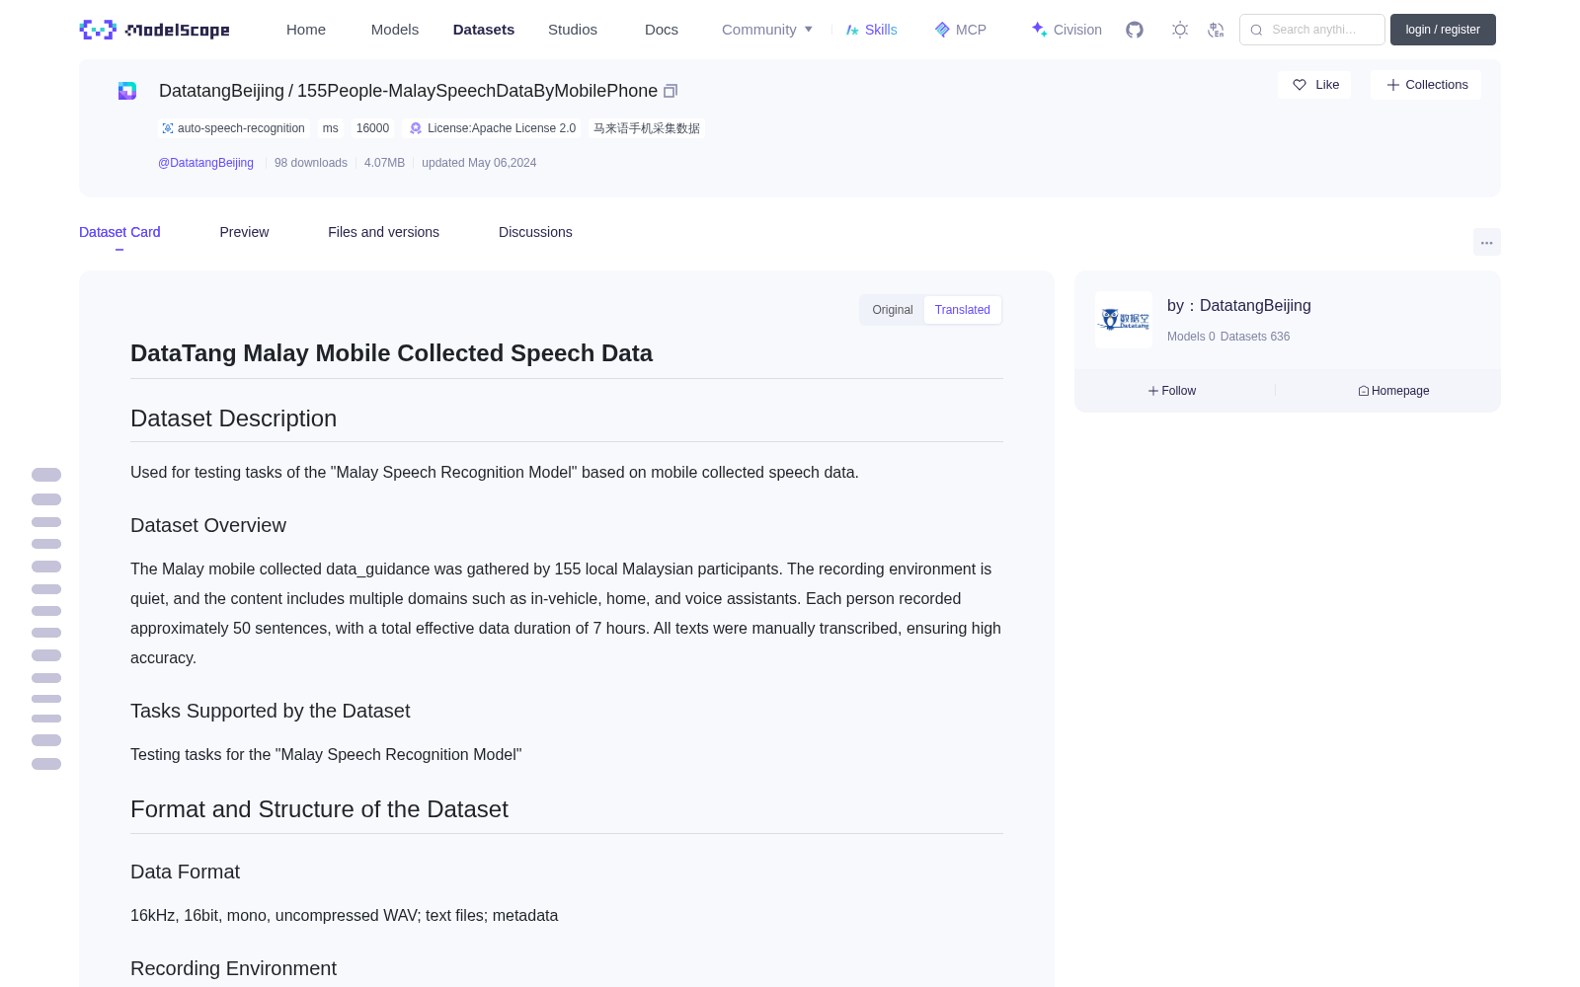Click the dataset avatar icon beside the title

coord(127,91)
